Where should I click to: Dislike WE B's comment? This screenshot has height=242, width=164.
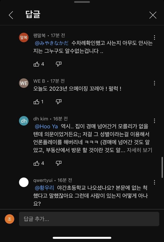tap(59, 102)
